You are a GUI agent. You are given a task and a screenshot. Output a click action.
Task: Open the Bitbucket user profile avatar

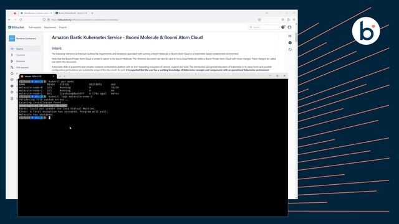289,27
